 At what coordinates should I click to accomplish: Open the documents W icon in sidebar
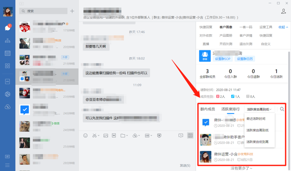[8, 82]
